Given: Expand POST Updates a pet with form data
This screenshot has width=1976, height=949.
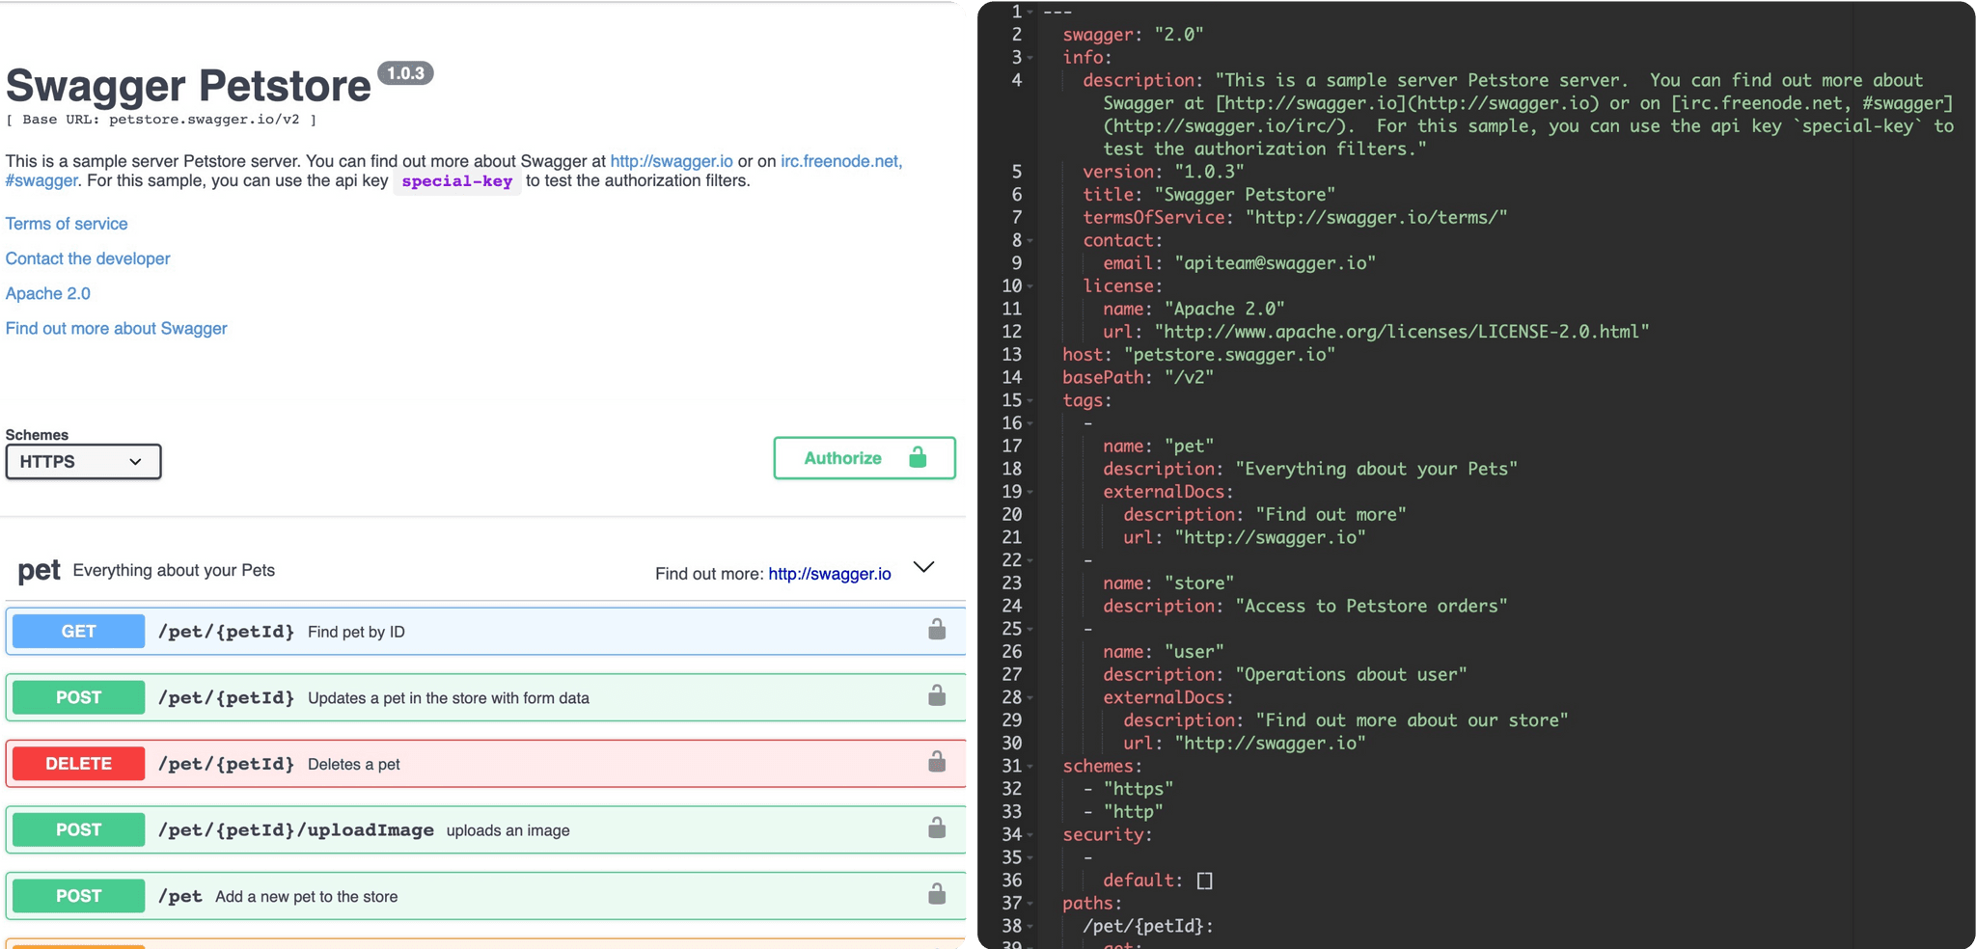Looking at the screenshot, I should point(485,697).
